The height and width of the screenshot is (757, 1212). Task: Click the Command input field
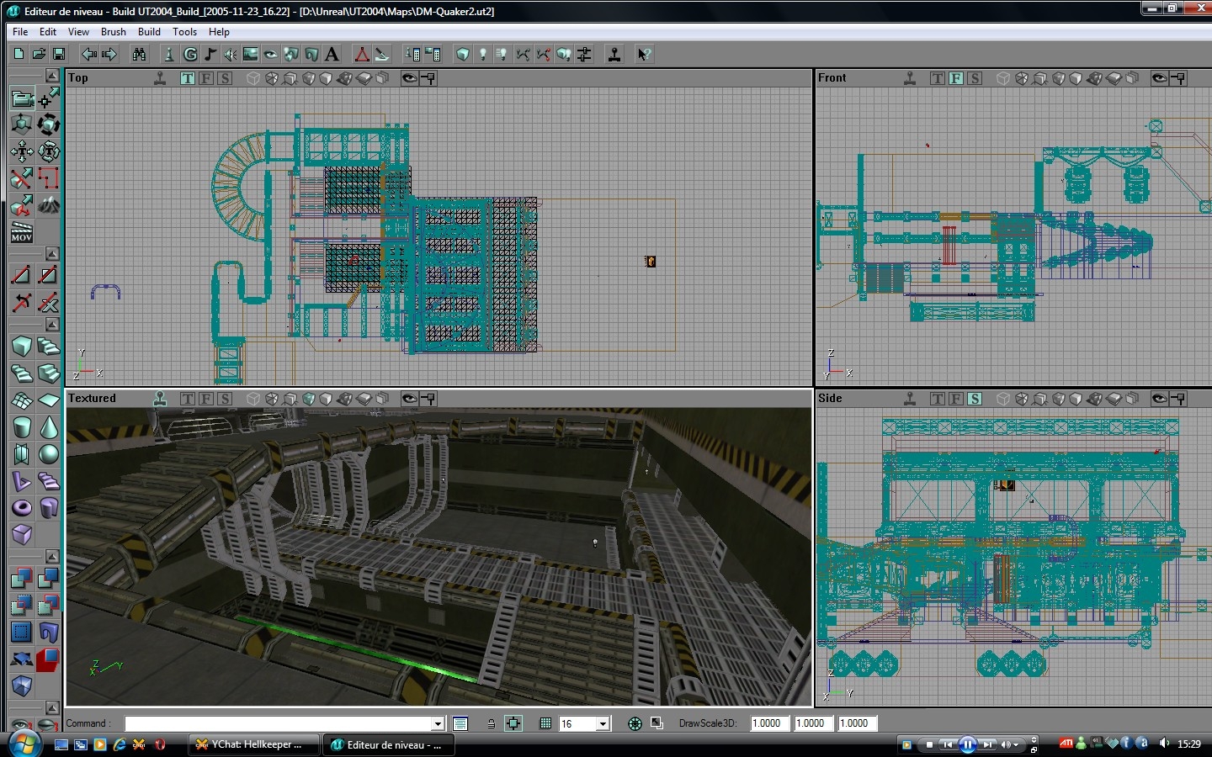(278, 723)
